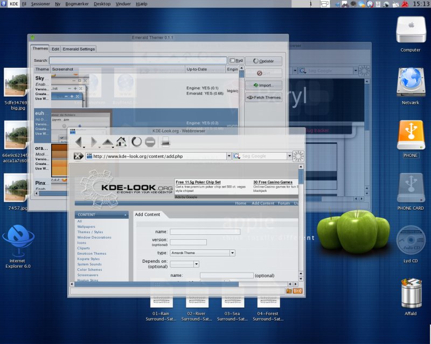
Task: Select the Lyd CD audio disc icon
Action: pos(411,241)
